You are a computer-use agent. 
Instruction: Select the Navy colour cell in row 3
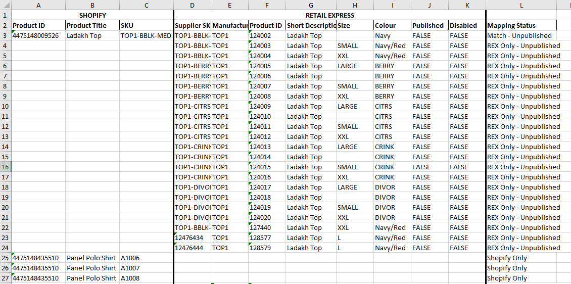(393, 36)
